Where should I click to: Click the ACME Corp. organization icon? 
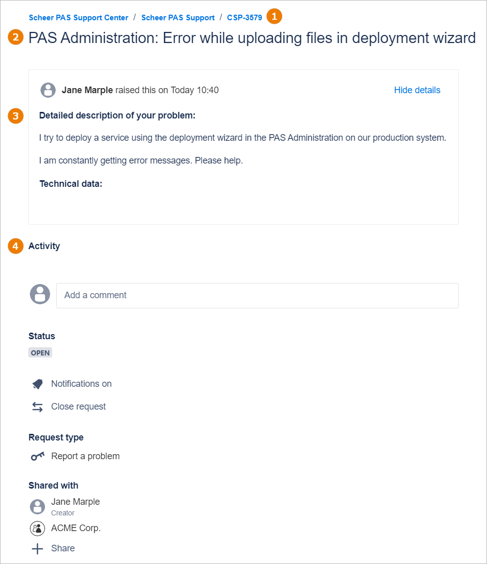click(37, 529)
